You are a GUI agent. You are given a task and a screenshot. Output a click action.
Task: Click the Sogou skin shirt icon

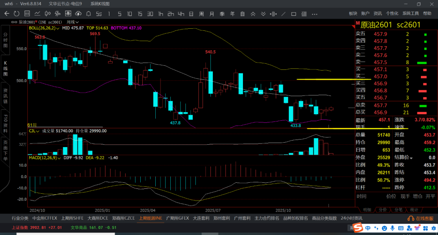pos(417,228)
